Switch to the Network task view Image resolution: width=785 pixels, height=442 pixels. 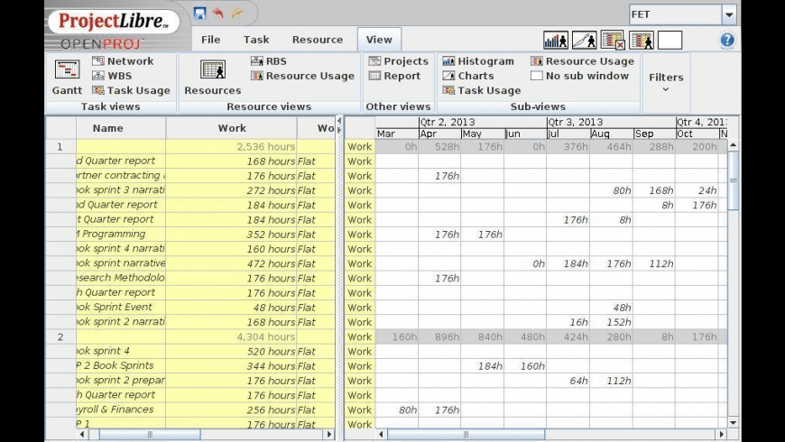tap(123, 61)
